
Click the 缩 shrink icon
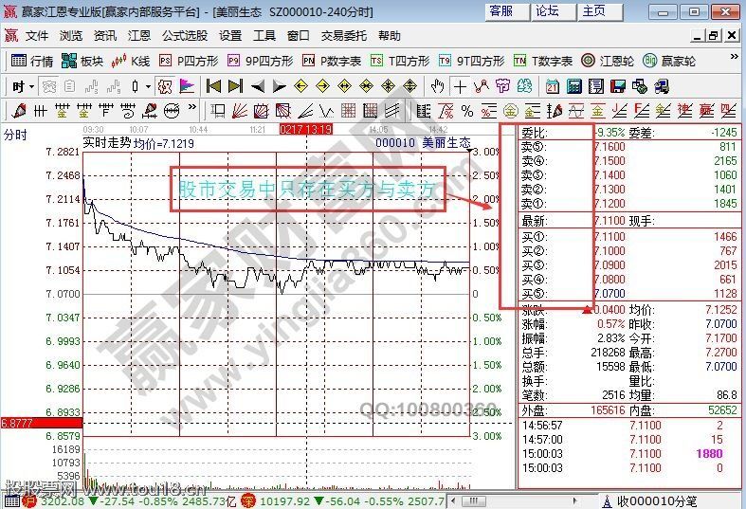[x=524, y=86]
